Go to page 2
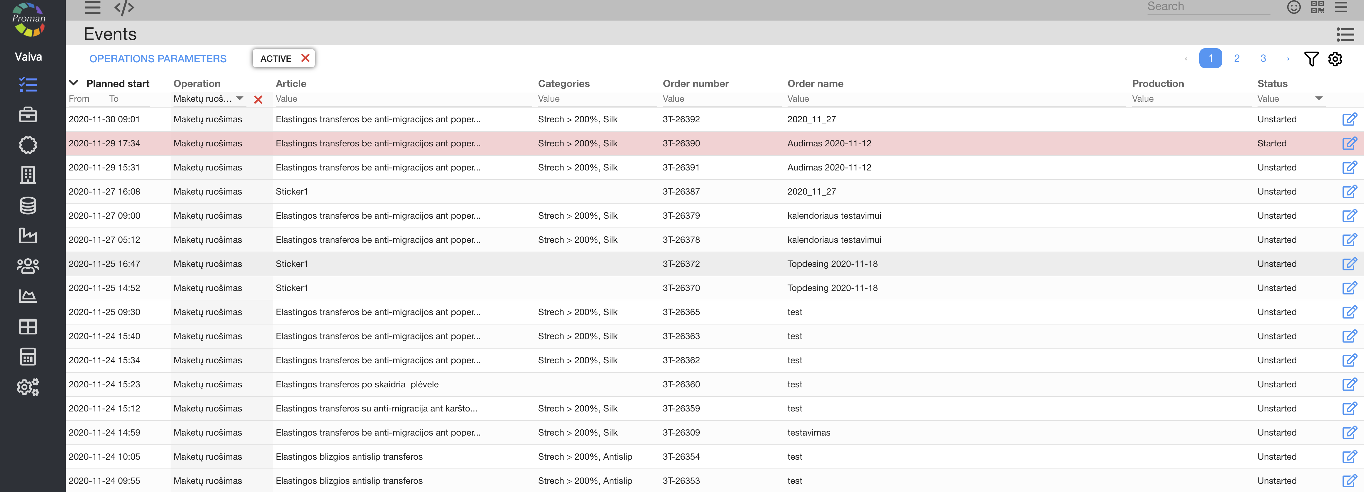 point(1236,58)
